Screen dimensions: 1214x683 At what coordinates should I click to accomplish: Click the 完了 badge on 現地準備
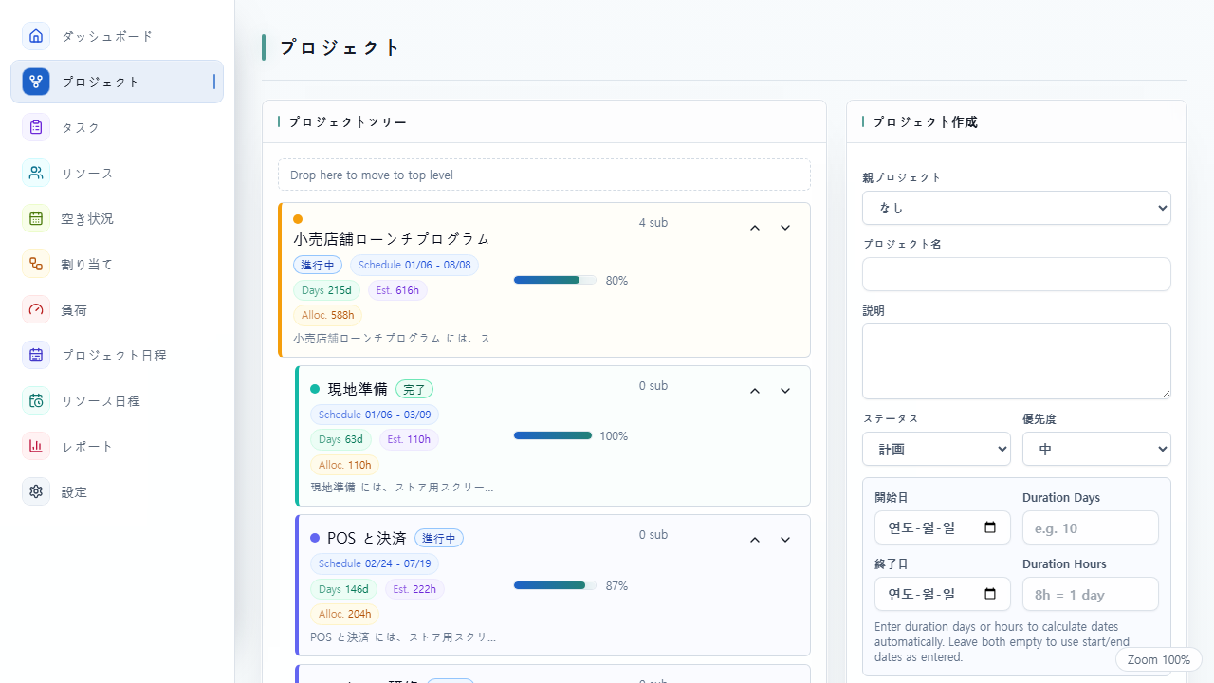coord(414,389)
